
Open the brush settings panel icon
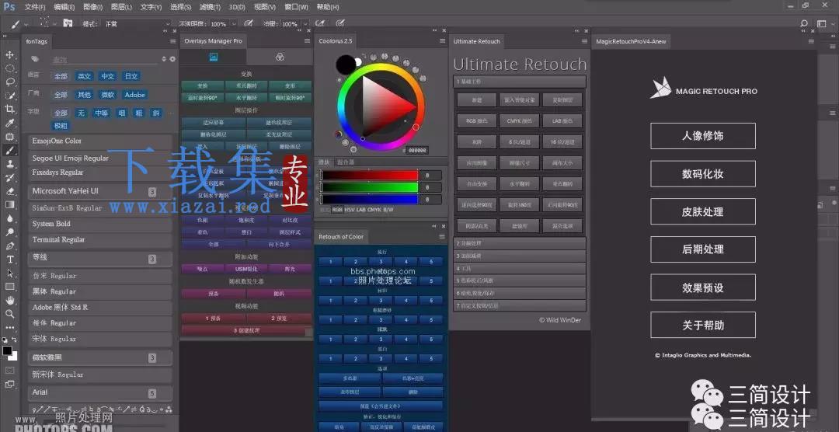68,23
